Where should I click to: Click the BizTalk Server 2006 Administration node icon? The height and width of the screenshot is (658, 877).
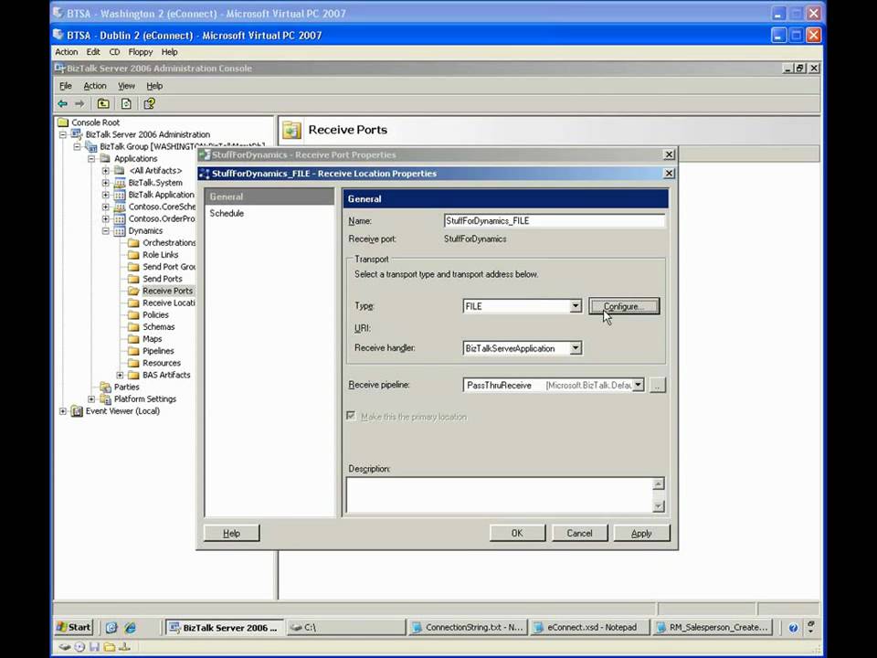77,134
